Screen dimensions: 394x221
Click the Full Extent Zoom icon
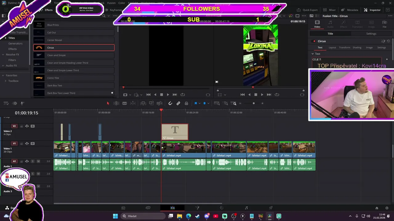(x=217, y=103)
